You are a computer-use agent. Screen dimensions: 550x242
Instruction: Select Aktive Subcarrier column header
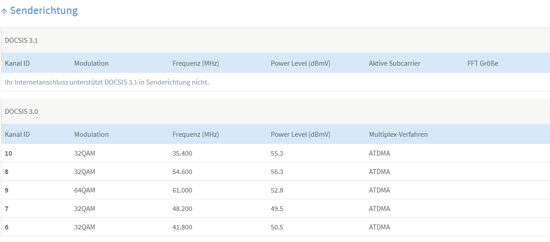(394, 63)
